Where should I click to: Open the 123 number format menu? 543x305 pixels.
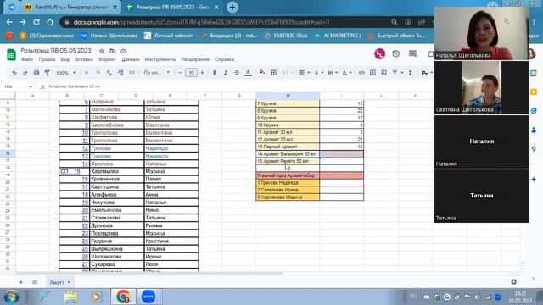132,73
